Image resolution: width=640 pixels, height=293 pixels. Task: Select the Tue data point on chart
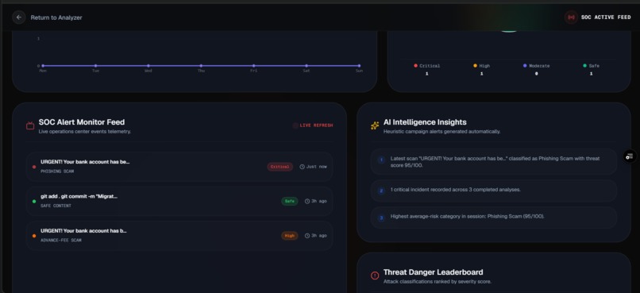[x=95, y=65]
